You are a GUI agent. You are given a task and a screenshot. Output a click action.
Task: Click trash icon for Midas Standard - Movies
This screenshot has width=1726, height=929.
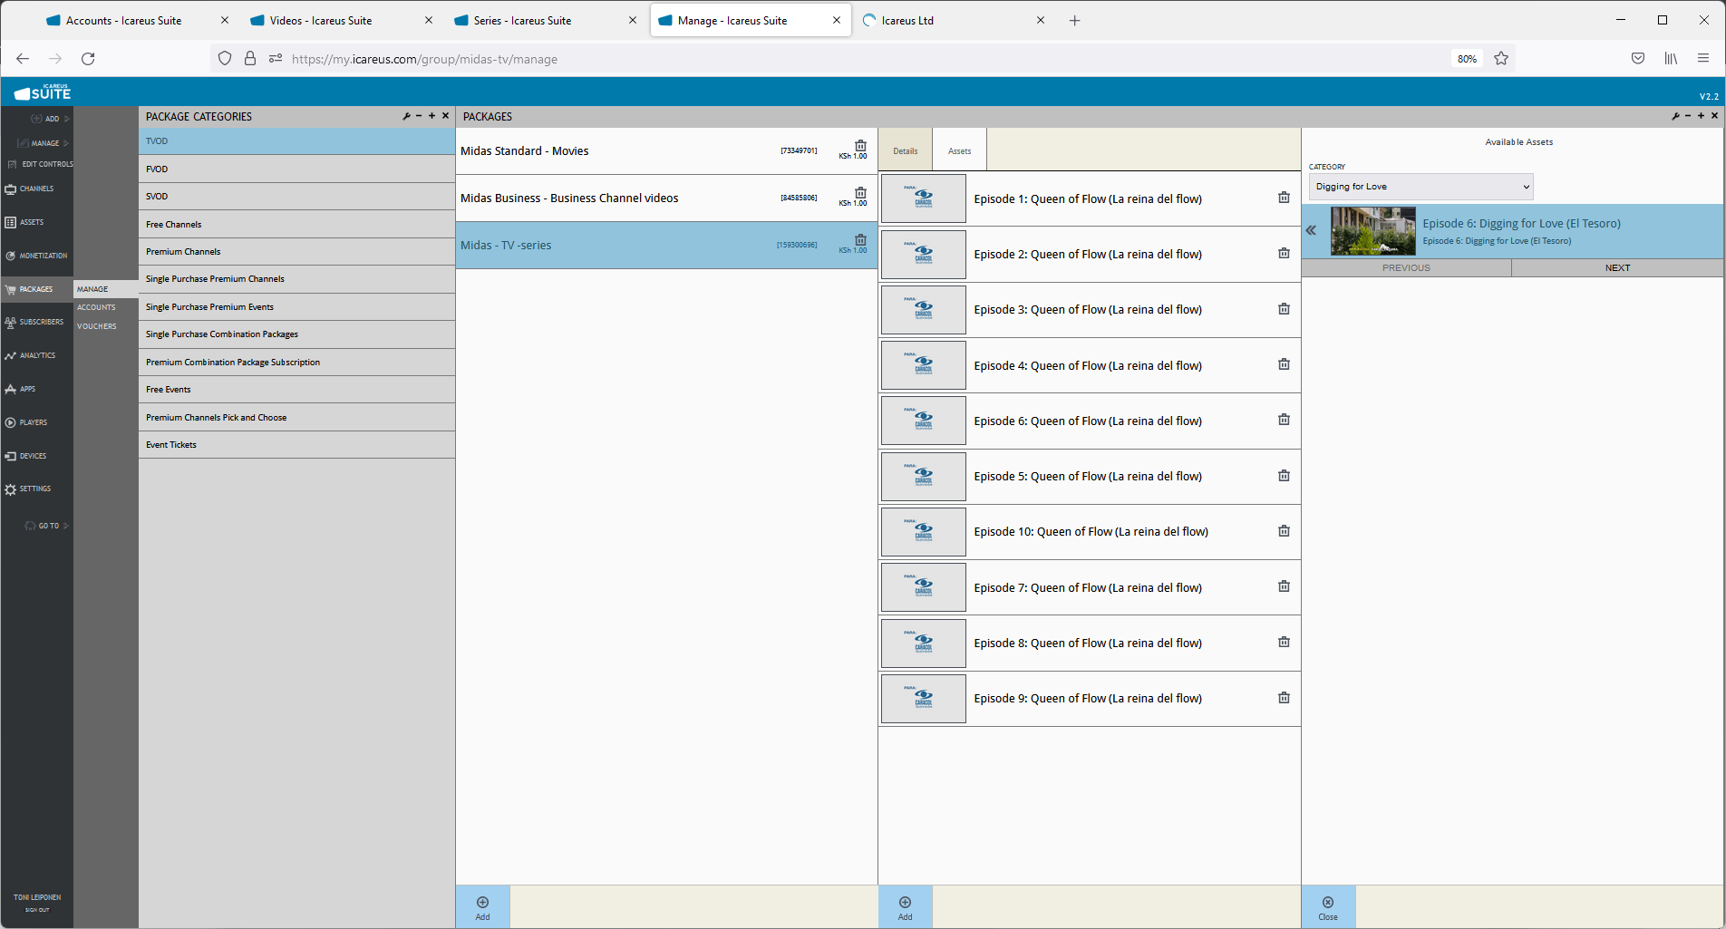(860, 146)
